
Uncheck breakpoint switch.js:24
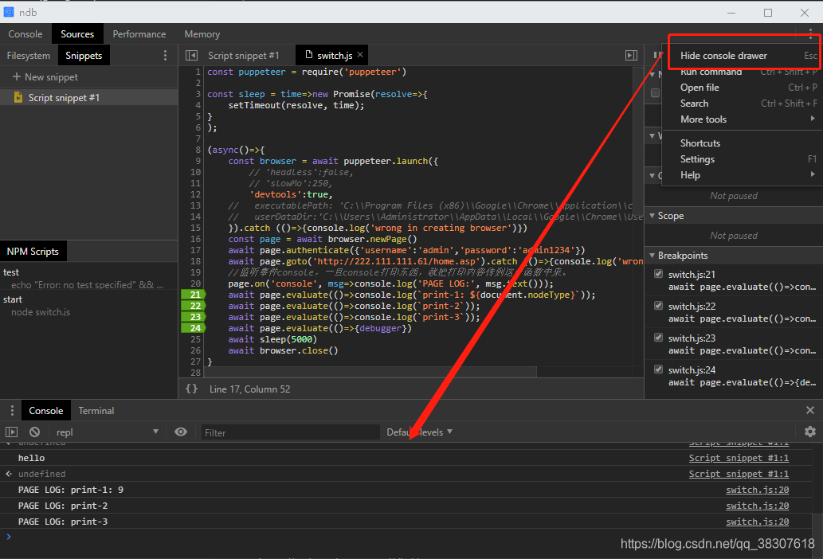(658, 369)
